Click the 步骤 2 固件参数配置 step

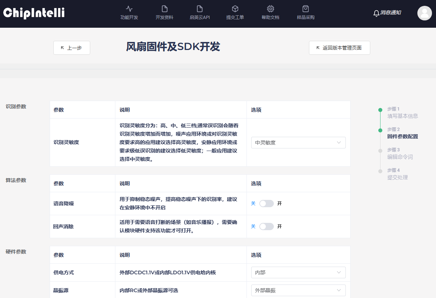402,136
